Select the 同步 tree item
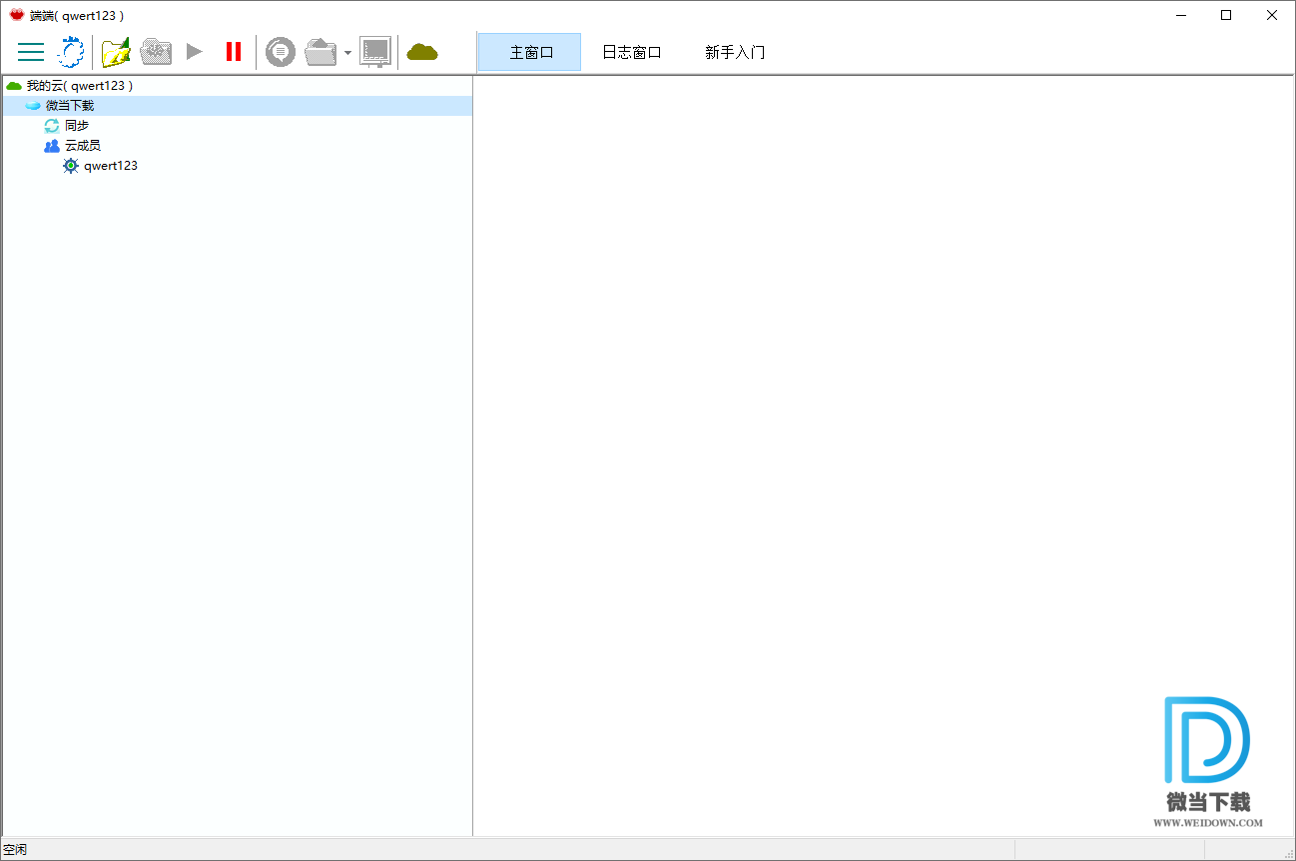1296x861 pixels. [x=77, y=126]
